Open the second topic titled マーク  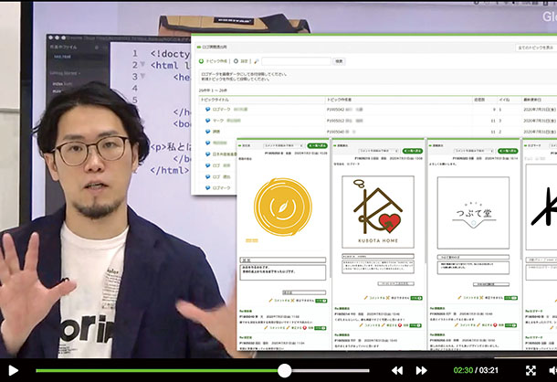click(x=218, y=121)
